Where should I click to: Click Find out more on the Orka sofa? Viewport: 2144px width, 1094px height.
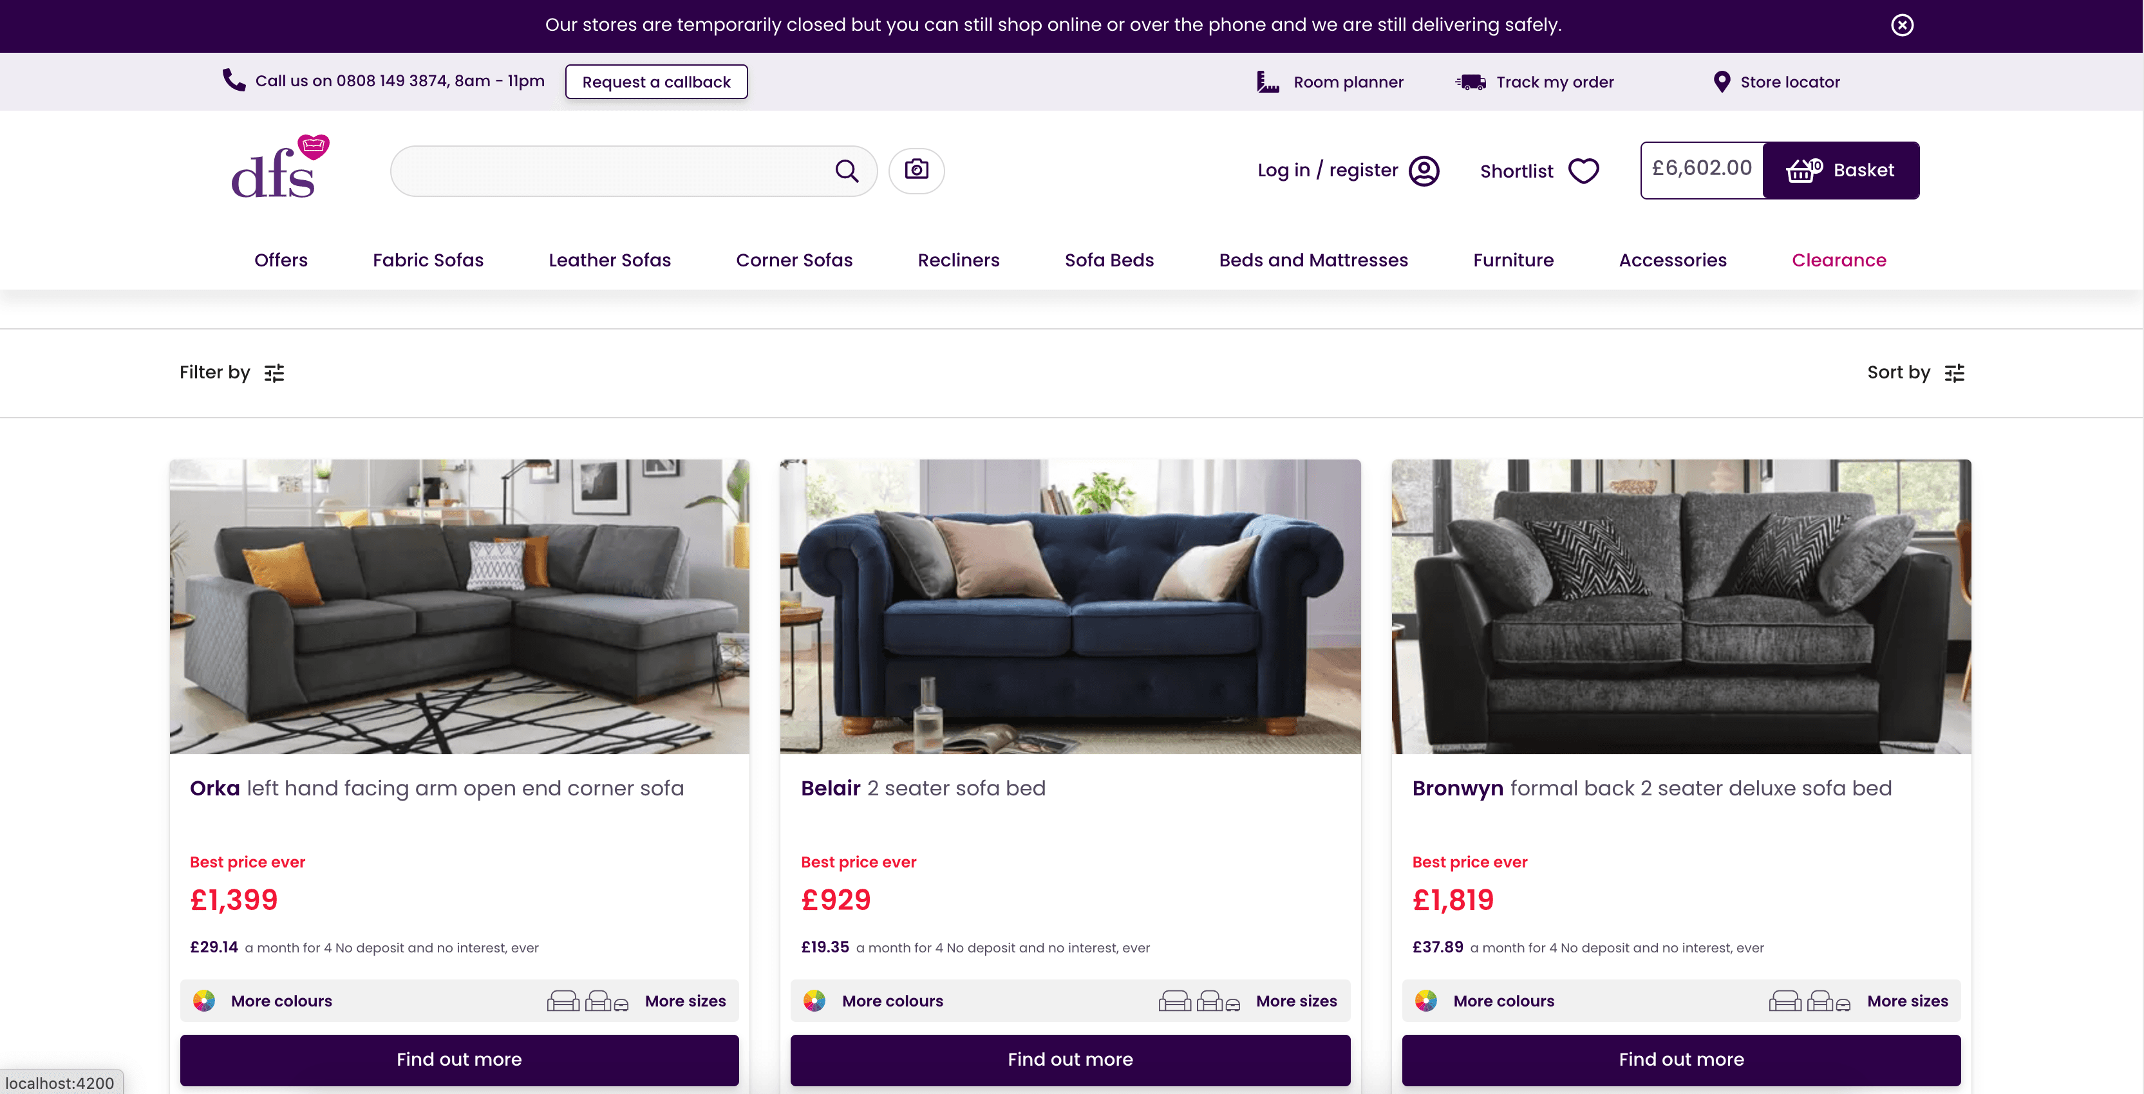(458, 1060)
